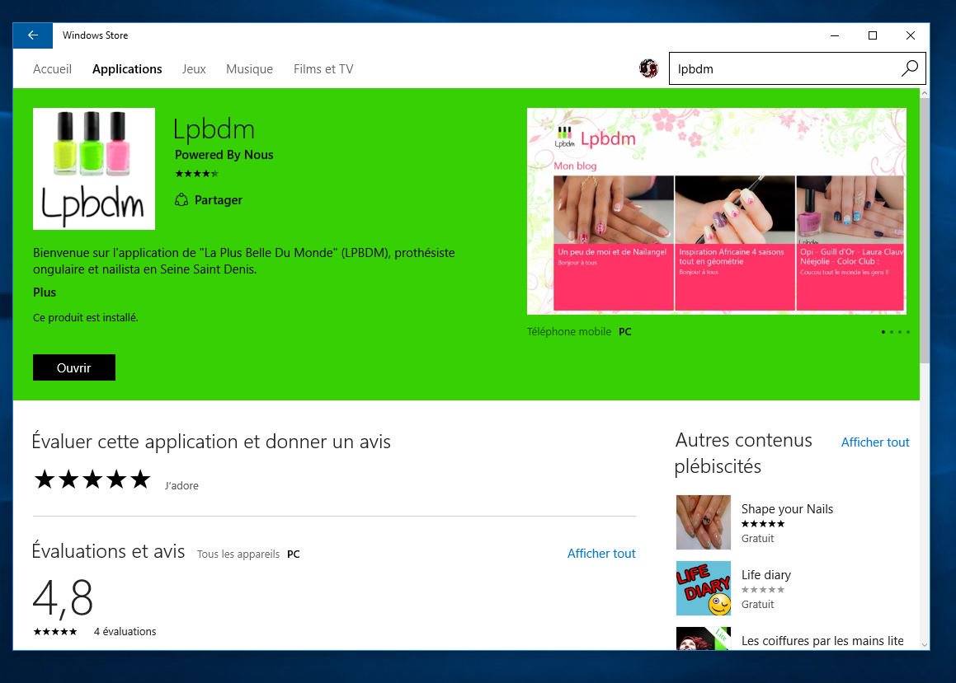This screenshot has width=956, height=683.
Task: Click the search magnifier icon
Action: pos(909,68)
